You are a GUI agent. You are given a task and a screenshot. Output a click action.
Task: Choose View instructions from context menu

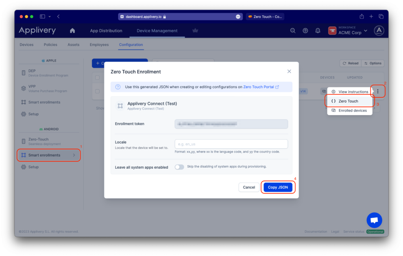point(349,92)
